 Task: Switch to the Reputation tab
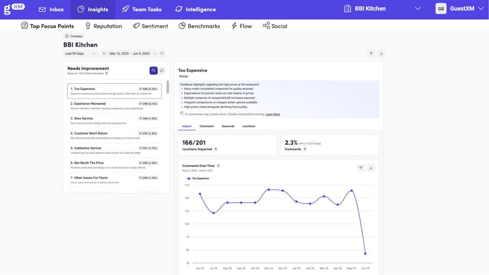pos(103,26)
